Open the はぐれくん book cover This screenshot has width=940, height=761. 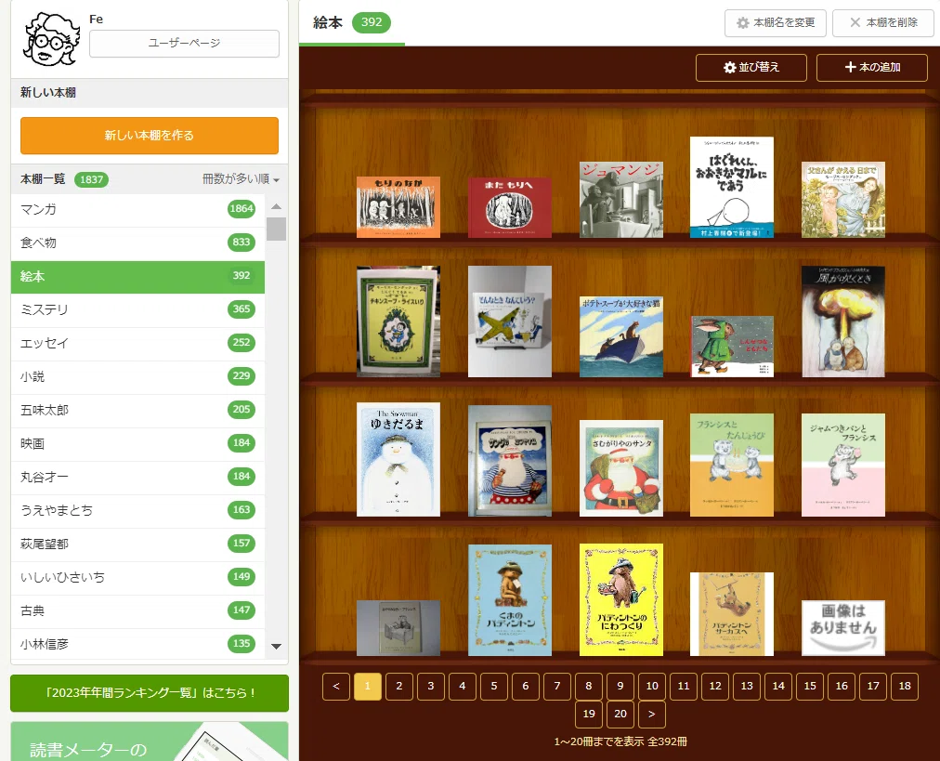tap(732, 187)
